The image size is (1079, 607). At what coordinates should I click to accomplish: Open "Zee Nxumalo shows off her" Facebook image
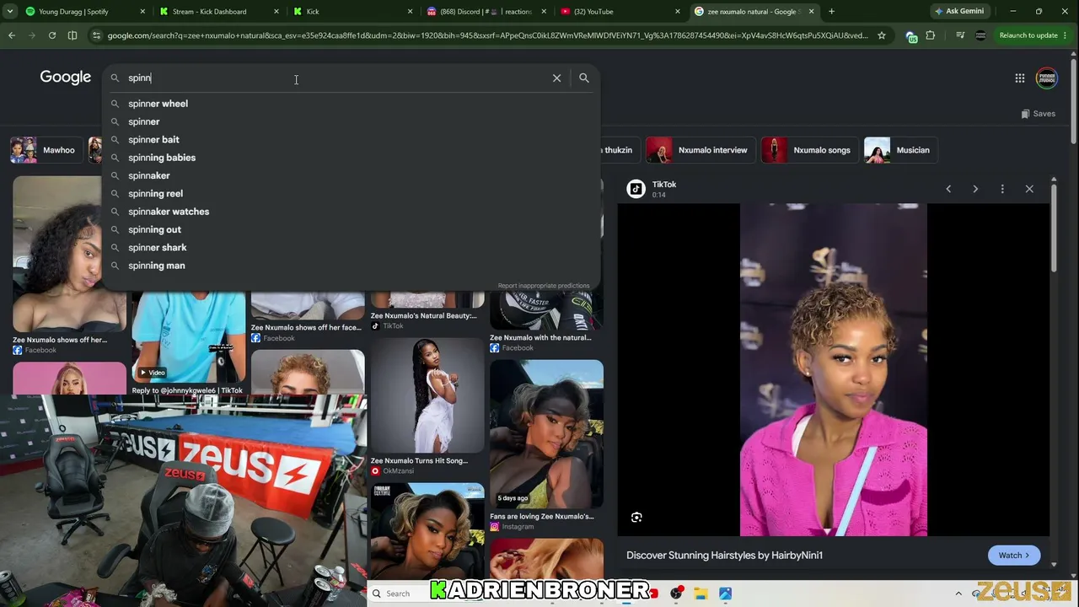69,255
